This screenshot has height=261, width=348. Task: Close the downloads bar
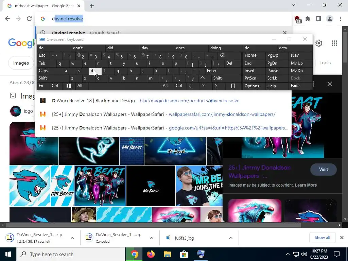click(342, 238)
